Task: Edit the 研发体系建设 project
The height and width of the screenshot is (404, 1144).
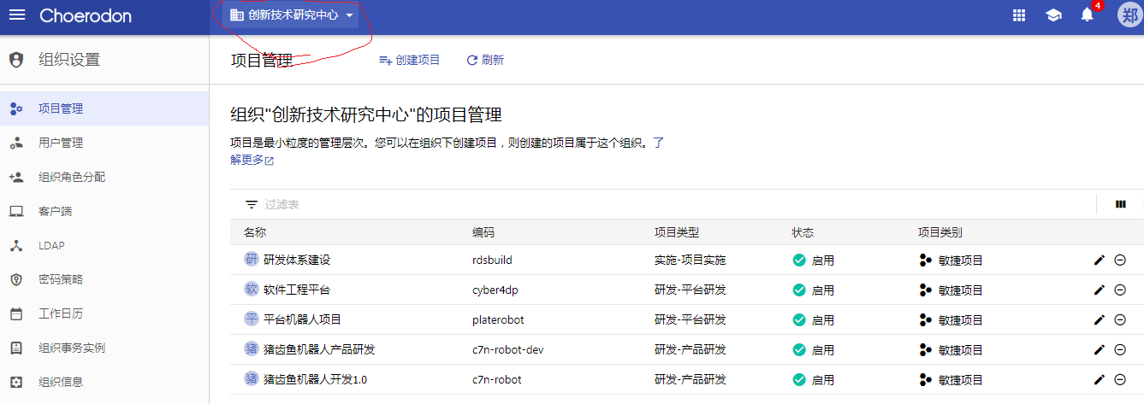Action: coord(1100,260)
